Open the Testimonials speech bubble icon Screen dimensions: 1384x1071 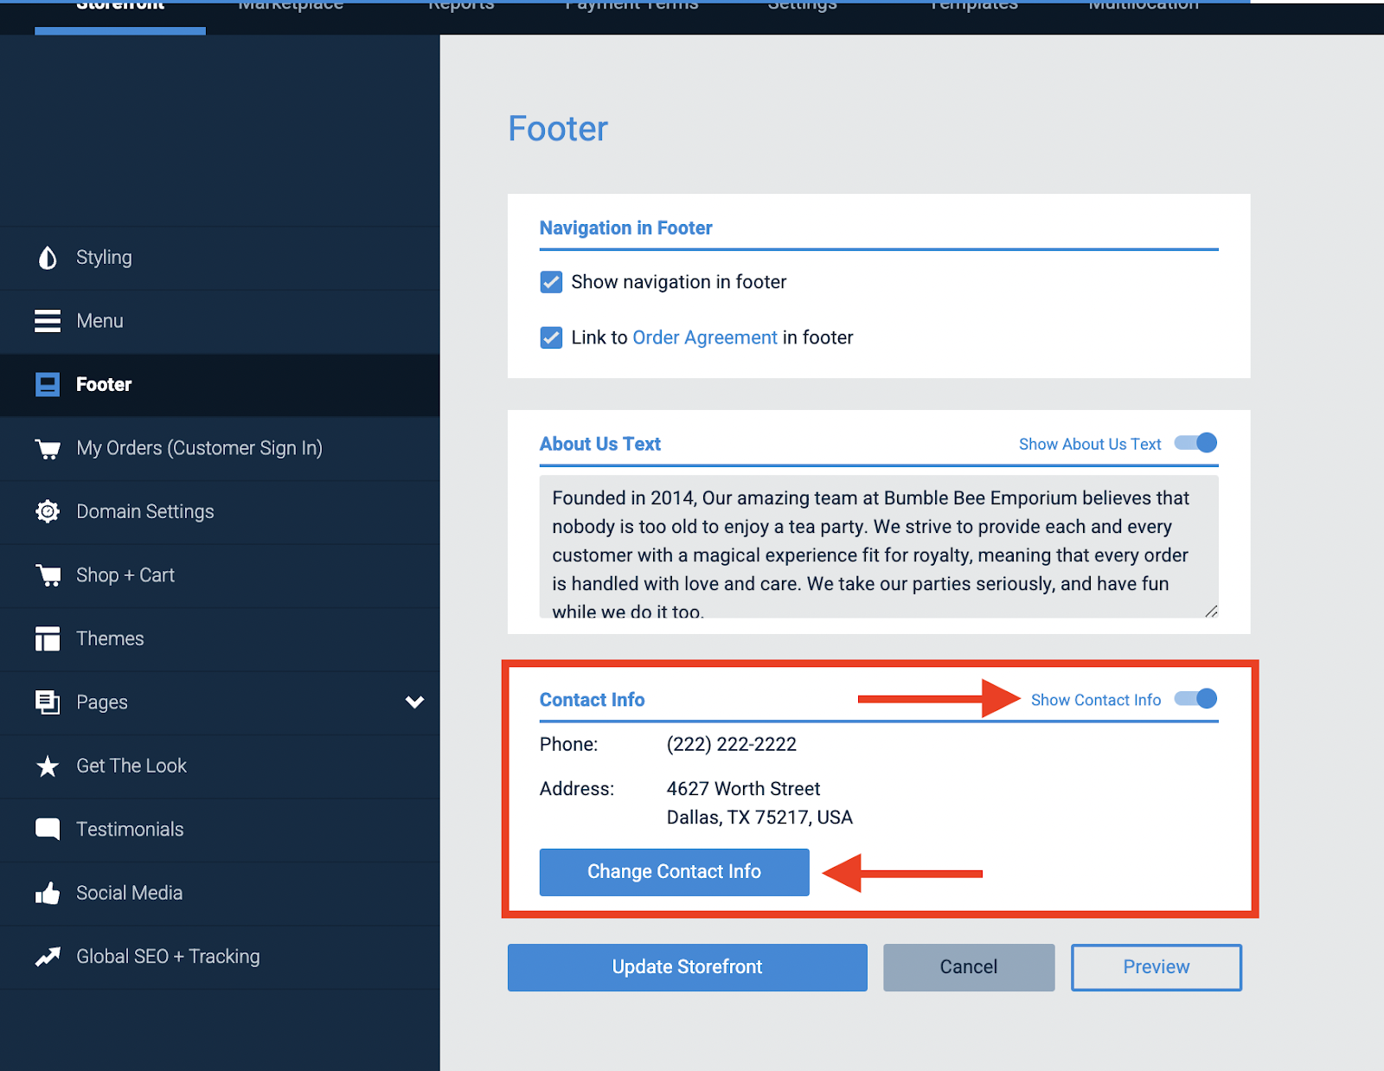(x=48, y=829)
